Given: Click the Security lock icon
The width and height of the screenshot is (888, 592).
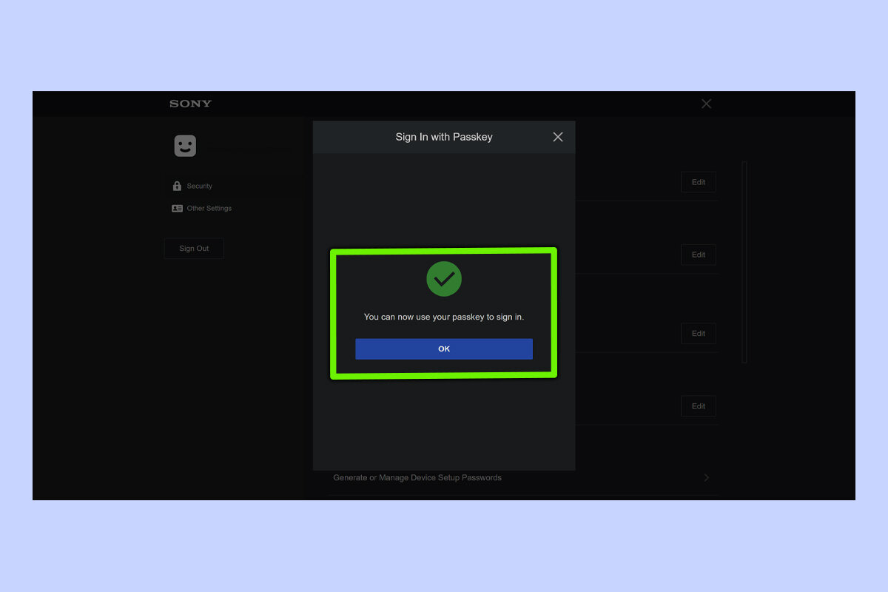Looking at the screenshot, I should coord(177,186).
